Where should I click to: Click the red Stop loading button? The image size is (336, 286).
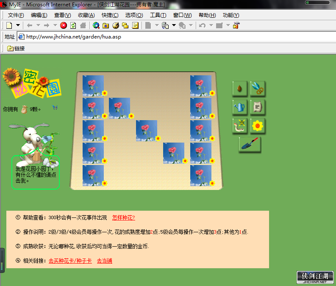coord(64,25)
